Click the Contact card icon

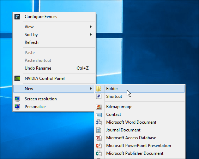(98, 115)
